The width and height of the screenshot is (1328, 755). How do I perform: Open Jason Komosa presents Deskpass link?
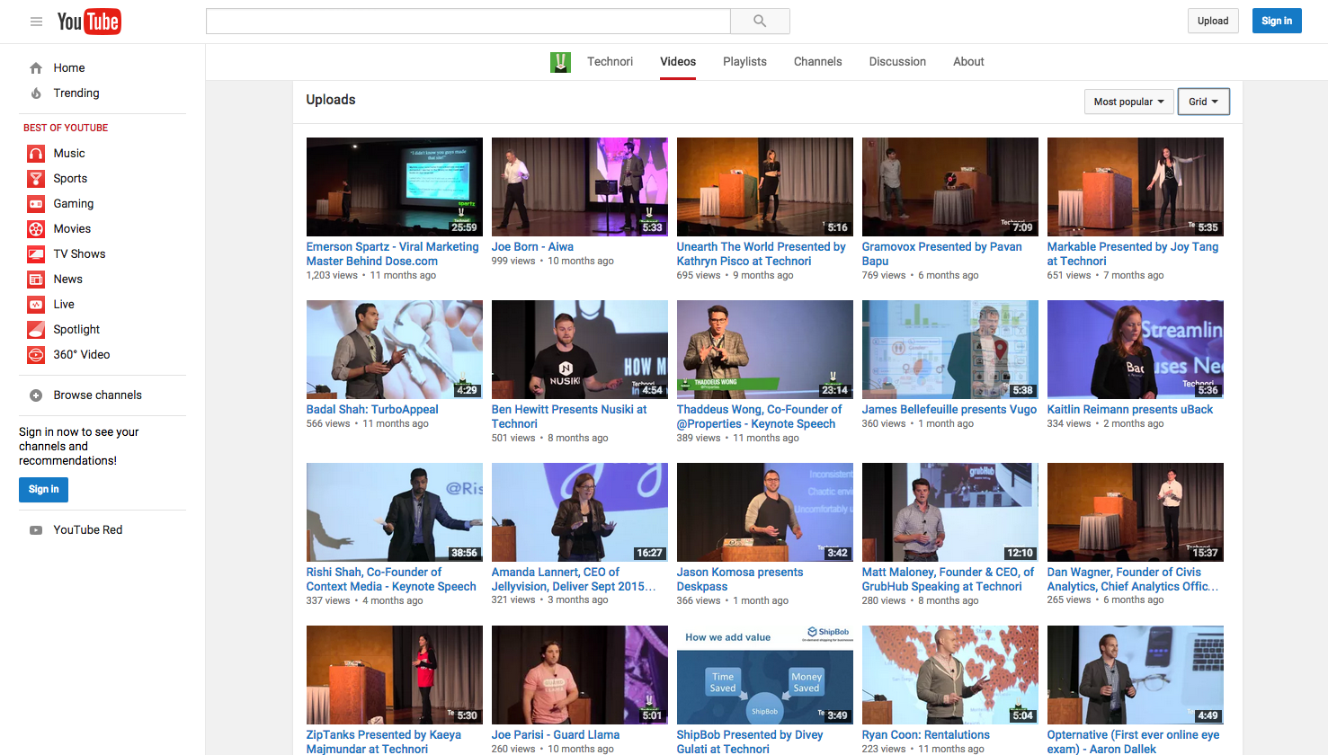(x=740, y=580)
